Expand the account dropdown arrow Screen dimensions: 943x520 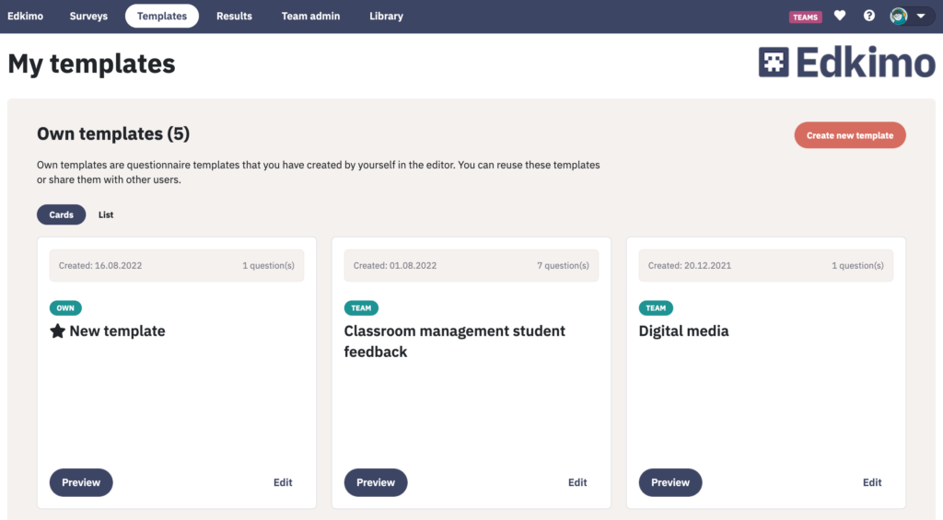click(921, 17)
